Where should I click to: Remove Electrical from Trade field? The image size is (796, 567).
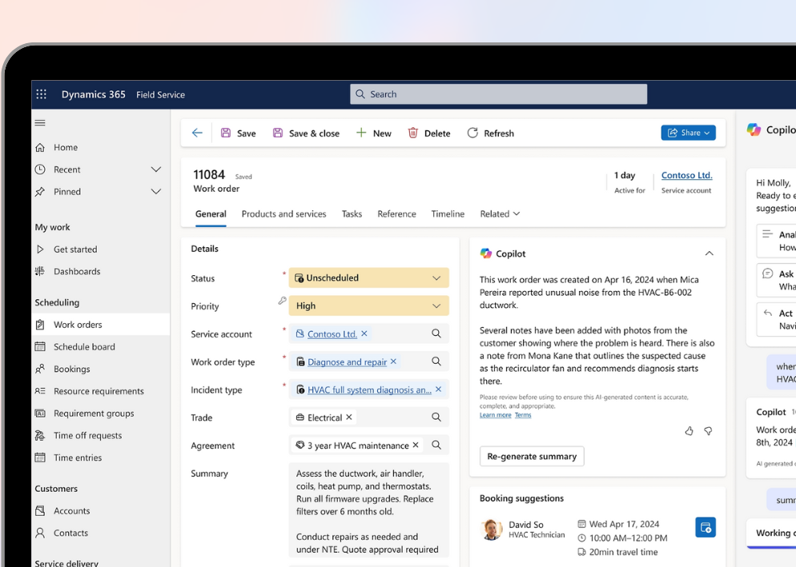349,417
